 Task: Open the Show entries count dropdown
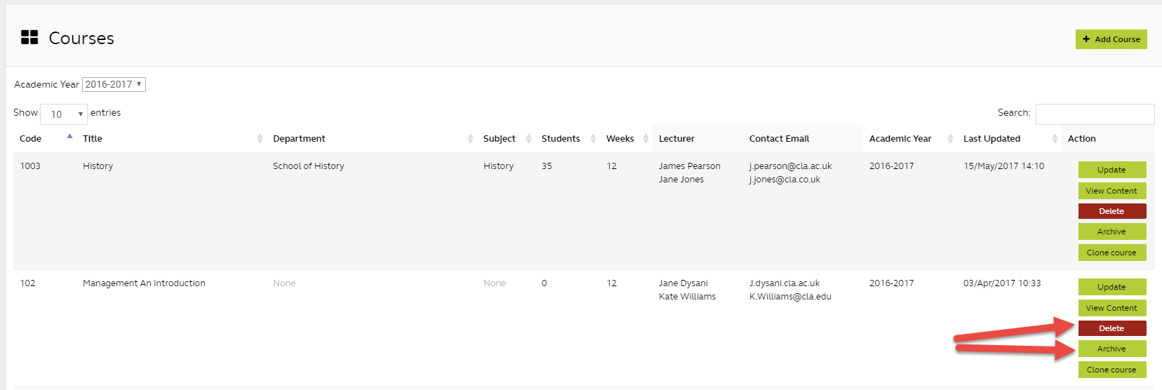pyautogui.click(x=64, y=114)
